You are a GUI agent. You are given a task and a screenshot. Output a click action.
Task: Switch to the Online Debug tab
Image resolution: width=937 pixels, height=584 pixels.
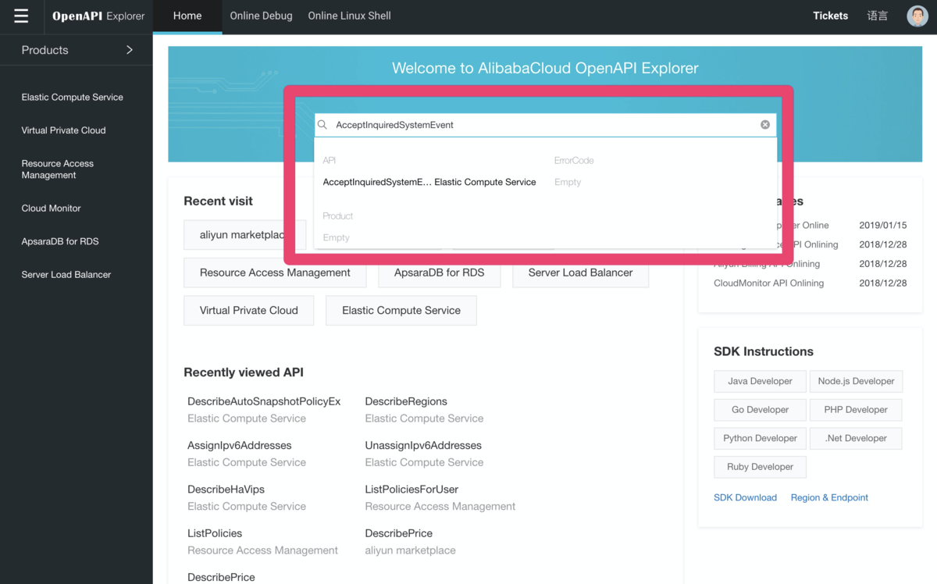pyautogui.click(x=261, y=16)
